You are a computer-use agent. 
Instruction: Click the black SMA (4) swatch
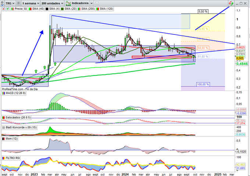pyautogui.click(x=47, y=9)
